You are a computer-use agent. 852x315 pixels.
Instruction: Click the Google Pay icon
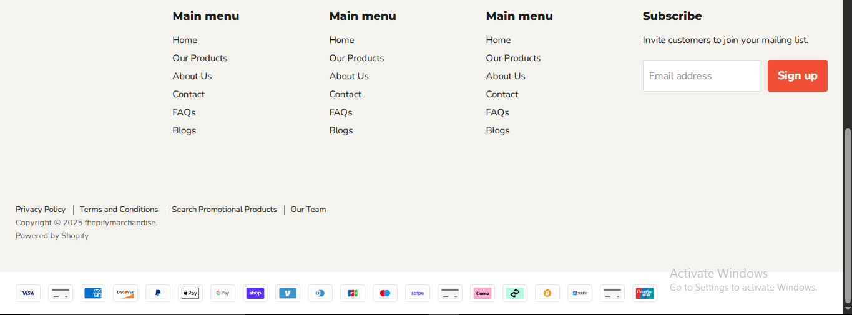coord(223,293)
